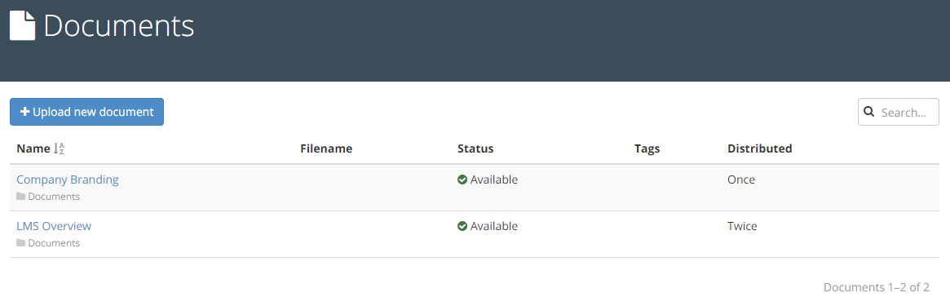Open the Company Branding document
The width and height of the screenshot is (950, 306).
click(x=67, y=180)
